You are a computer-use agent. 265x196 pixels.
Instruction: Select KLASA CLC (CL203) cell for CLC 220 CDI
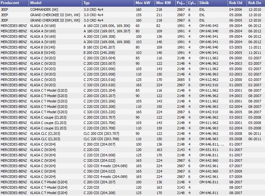(45, 139)
